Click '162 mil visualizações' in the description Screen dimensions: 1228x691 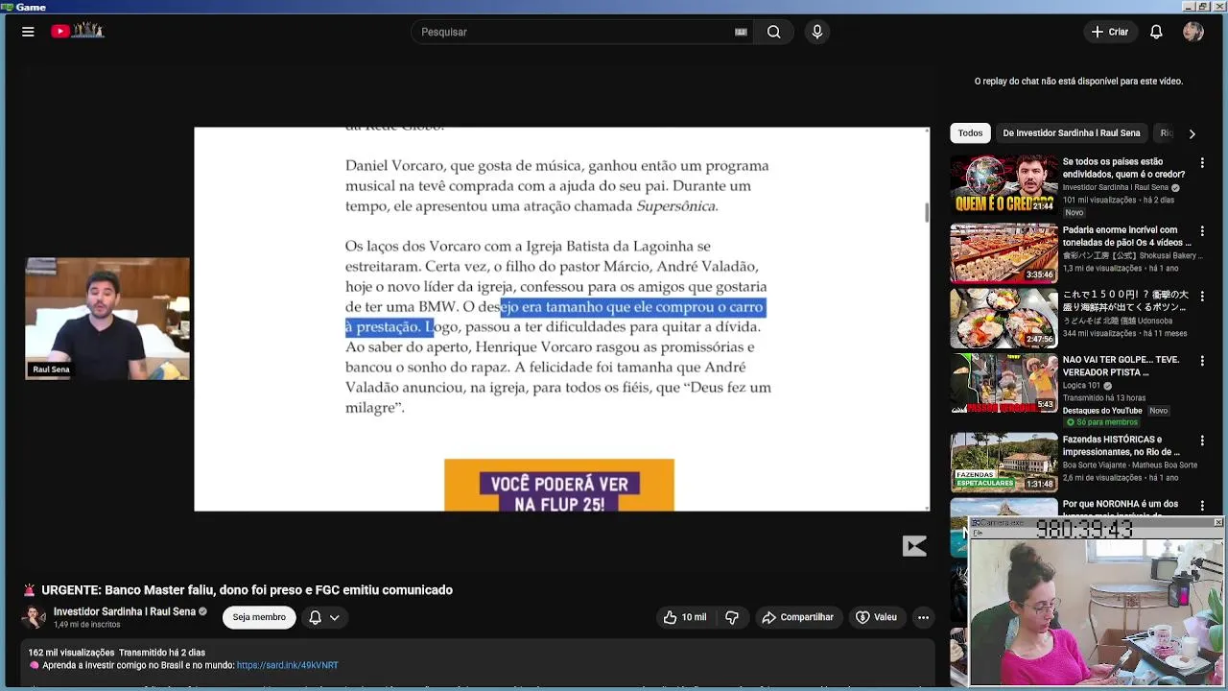(71, 653)
